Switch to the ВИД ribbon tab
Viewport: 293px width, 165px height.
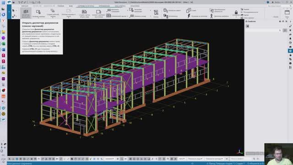pos(71,6)
